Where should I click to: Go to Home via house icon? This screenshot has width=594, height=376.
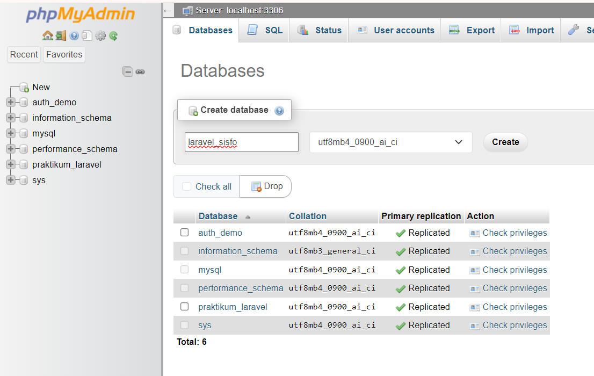48,35
